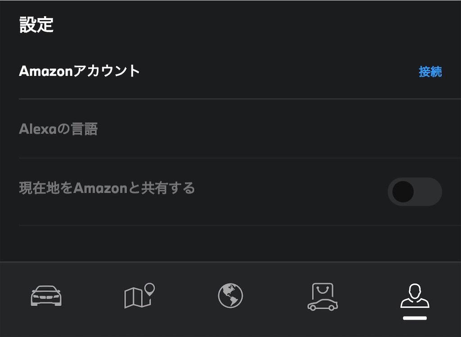The height and width of the screenshot is (337, 461).
Task: Click the white underline below the profile tab
Action: (415, 318)
